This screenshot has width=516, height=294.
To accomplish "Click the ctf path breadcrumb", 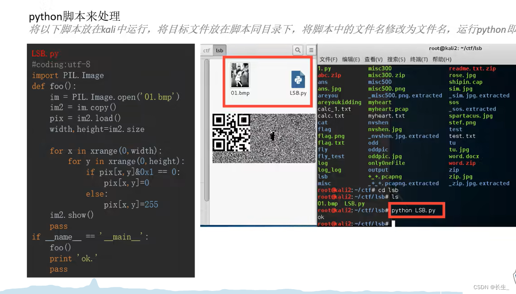I will point(206,50).
